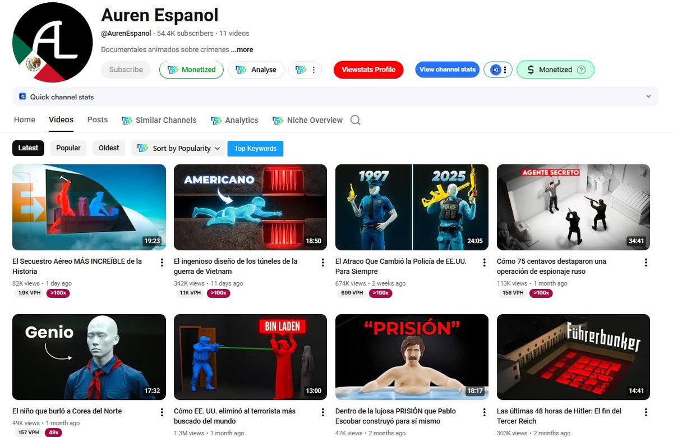Click the Analyse button
The image size is (673, 437).
(256, 70)
